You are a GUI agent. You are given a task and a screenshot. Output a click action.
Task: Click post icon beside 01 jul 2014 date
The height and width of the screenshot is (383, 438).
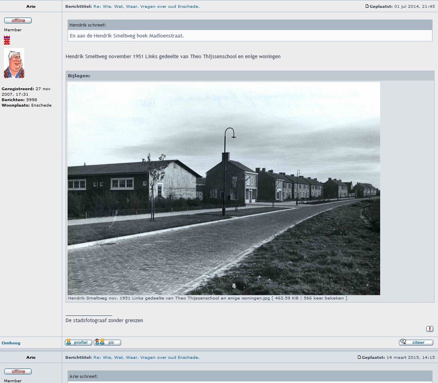tap(367, 6)
